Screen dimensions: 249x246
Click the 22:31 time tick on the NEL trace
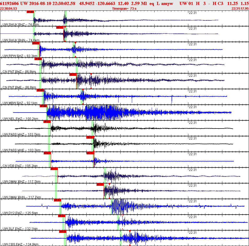pyautogui.click(x=193, y=107)
